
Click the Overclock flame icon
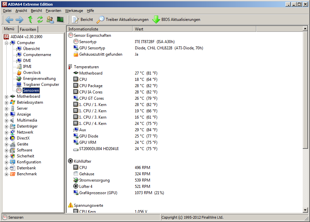click(19, 73)
